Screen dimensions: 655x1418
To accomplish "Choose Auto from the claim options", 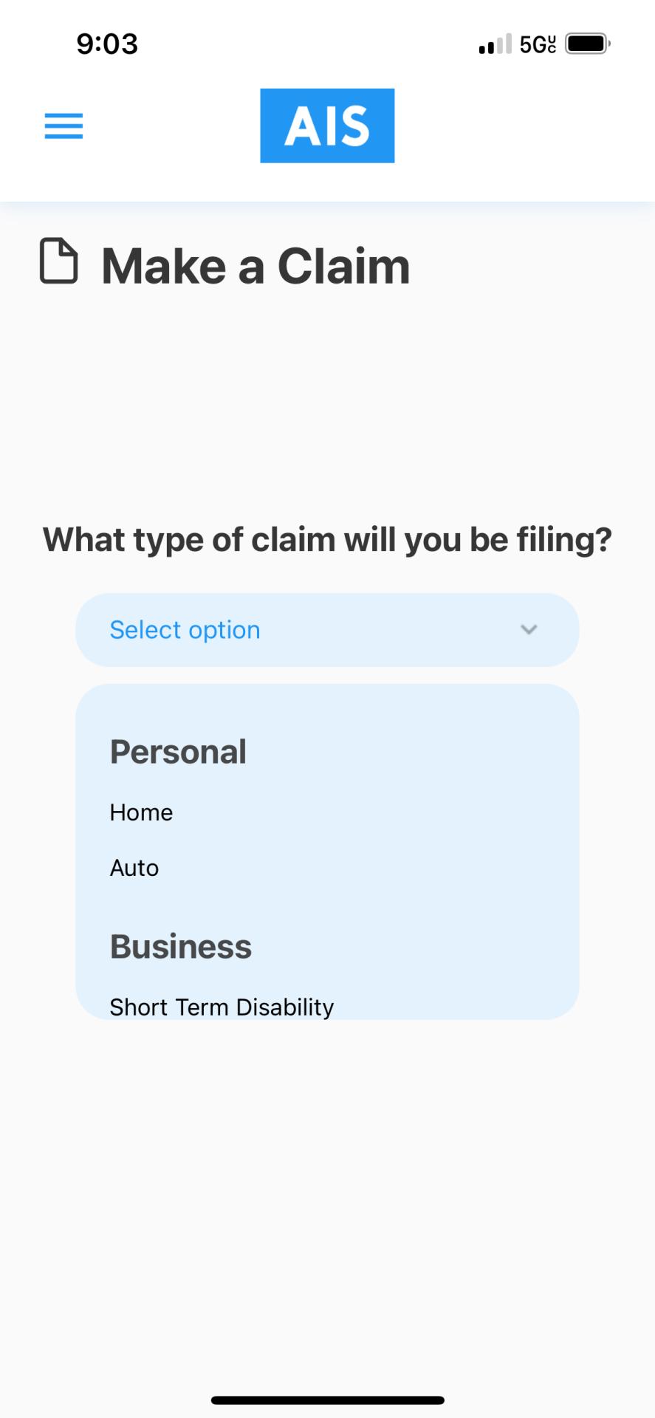I will (134, 868).
